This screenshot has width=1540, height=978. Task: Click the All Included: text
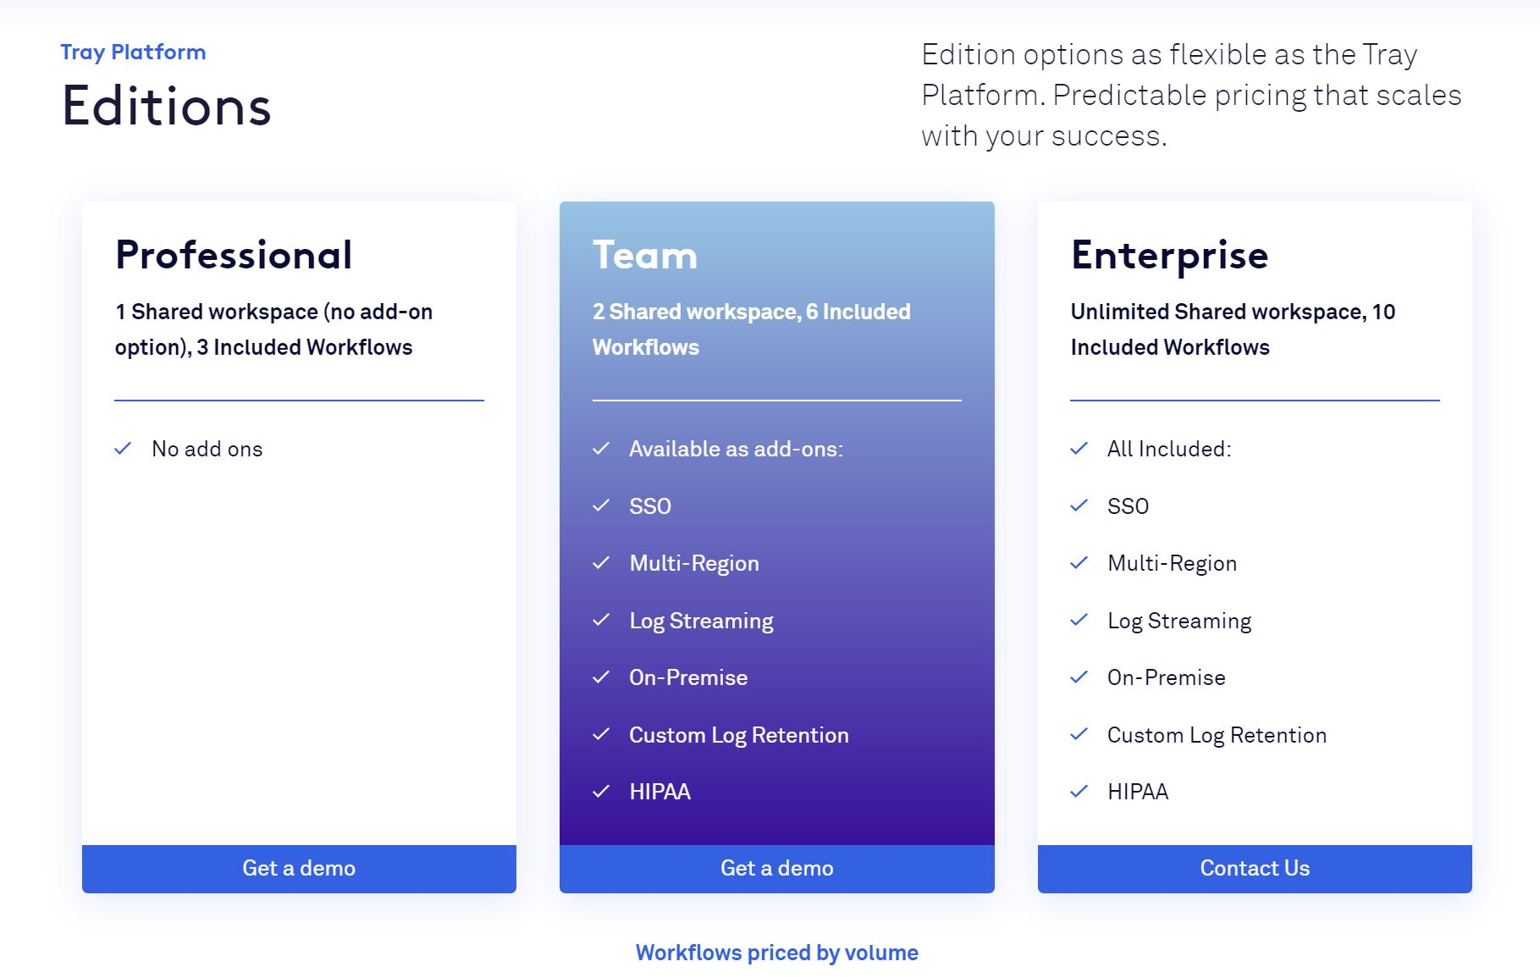1169,449
